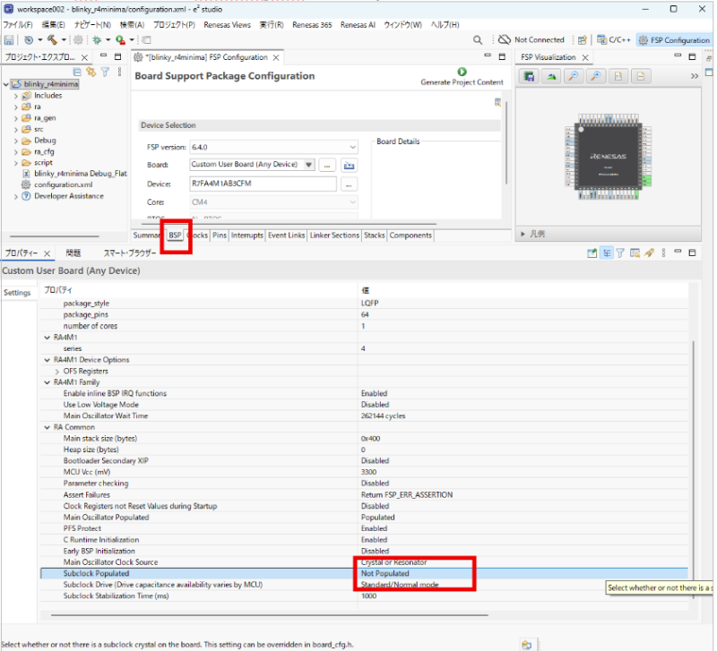Click the green landscape image icon in FSP Visualization
This screenshot has width=717, height=651.
coord(551,76)
